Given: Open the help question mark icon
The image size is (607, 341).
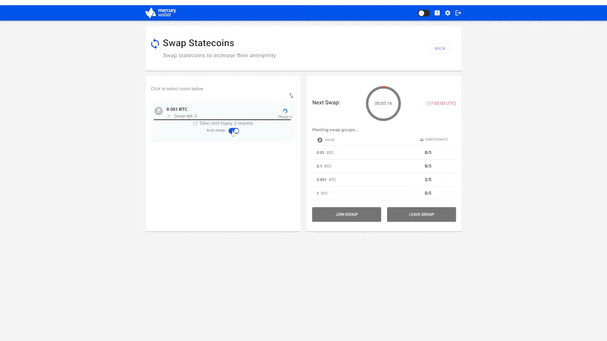Looking at the screenshot, I should pos(437,13).
